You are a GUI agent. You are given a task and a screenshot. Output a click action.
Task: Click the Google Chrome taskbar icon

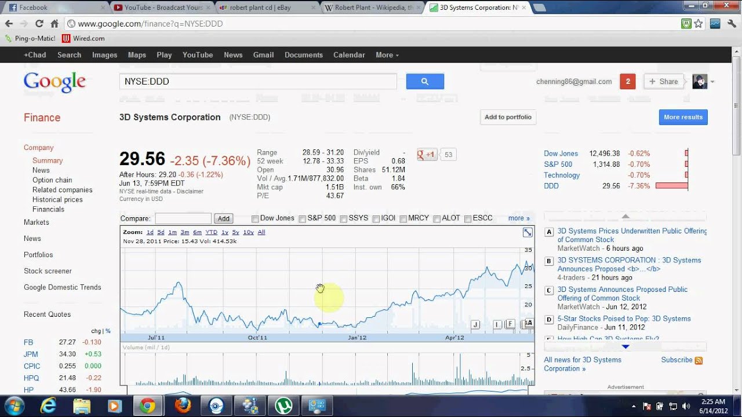coord(148,406)
